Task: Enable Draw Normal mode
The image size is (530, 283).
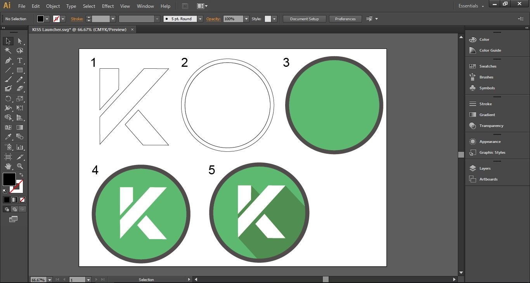Action: (7, 209)
